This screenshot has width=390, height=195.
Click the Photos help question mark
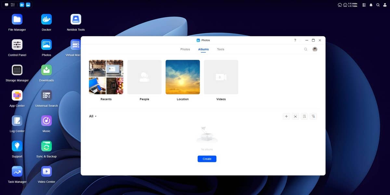295,40
